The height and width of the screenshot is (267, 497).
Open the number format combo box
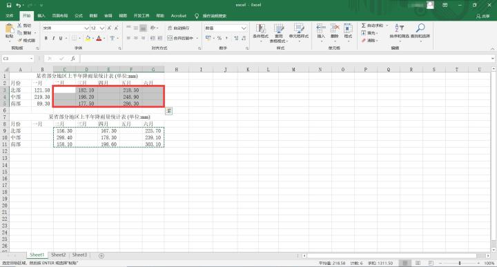pyautogui.click(x=226, y=28)
